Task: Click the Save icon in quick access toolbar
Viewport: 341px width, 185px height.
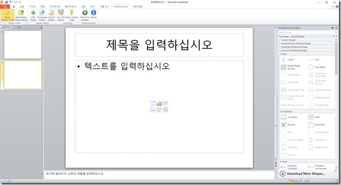Action: coord(6,2)
